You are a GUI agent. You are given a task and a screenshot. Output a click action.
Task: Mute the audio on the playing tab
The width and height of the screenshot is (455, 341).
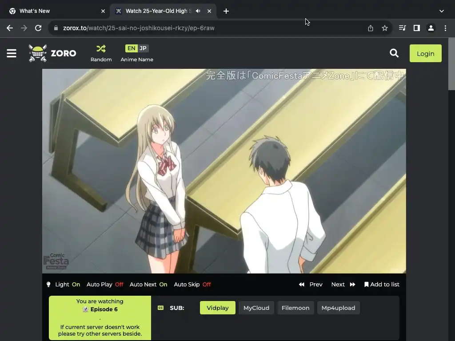[198, 11]
